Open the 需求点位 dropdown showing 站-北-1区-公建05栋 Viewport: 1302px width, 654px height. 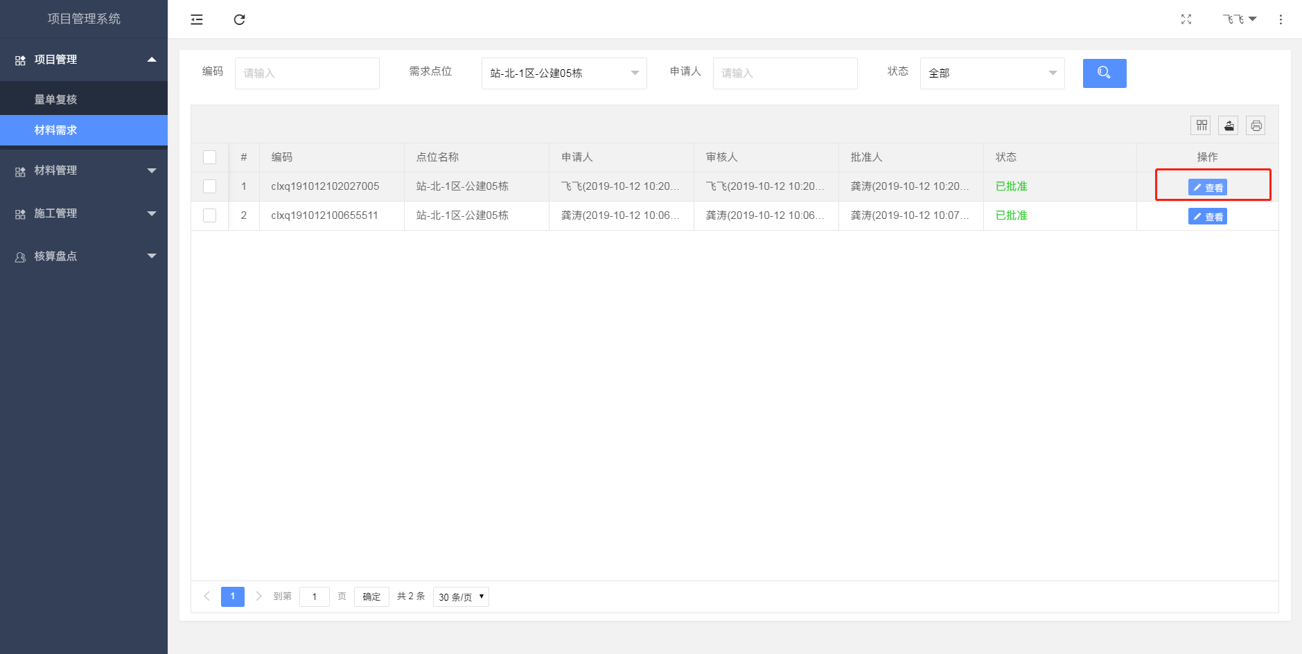(564, 73)
